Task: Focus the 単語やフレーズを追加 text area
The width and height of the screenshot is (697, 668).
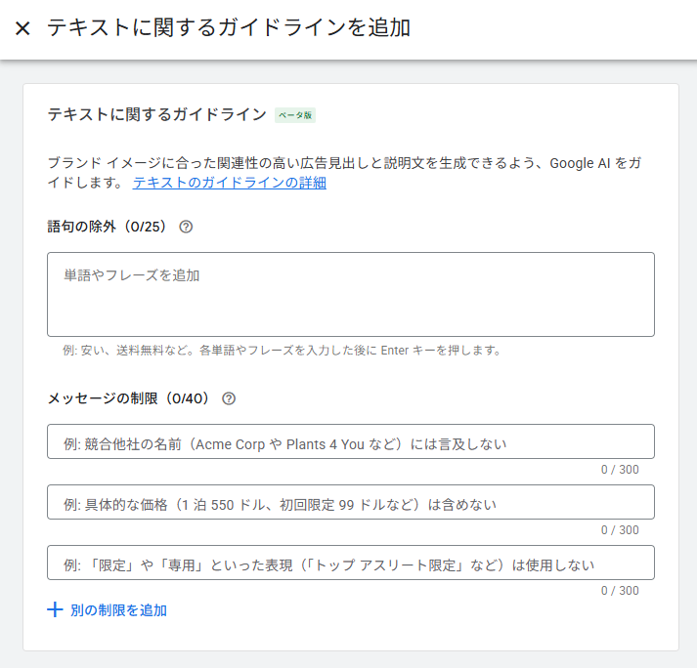Action: pyautogui.click(x=350, y=294)
